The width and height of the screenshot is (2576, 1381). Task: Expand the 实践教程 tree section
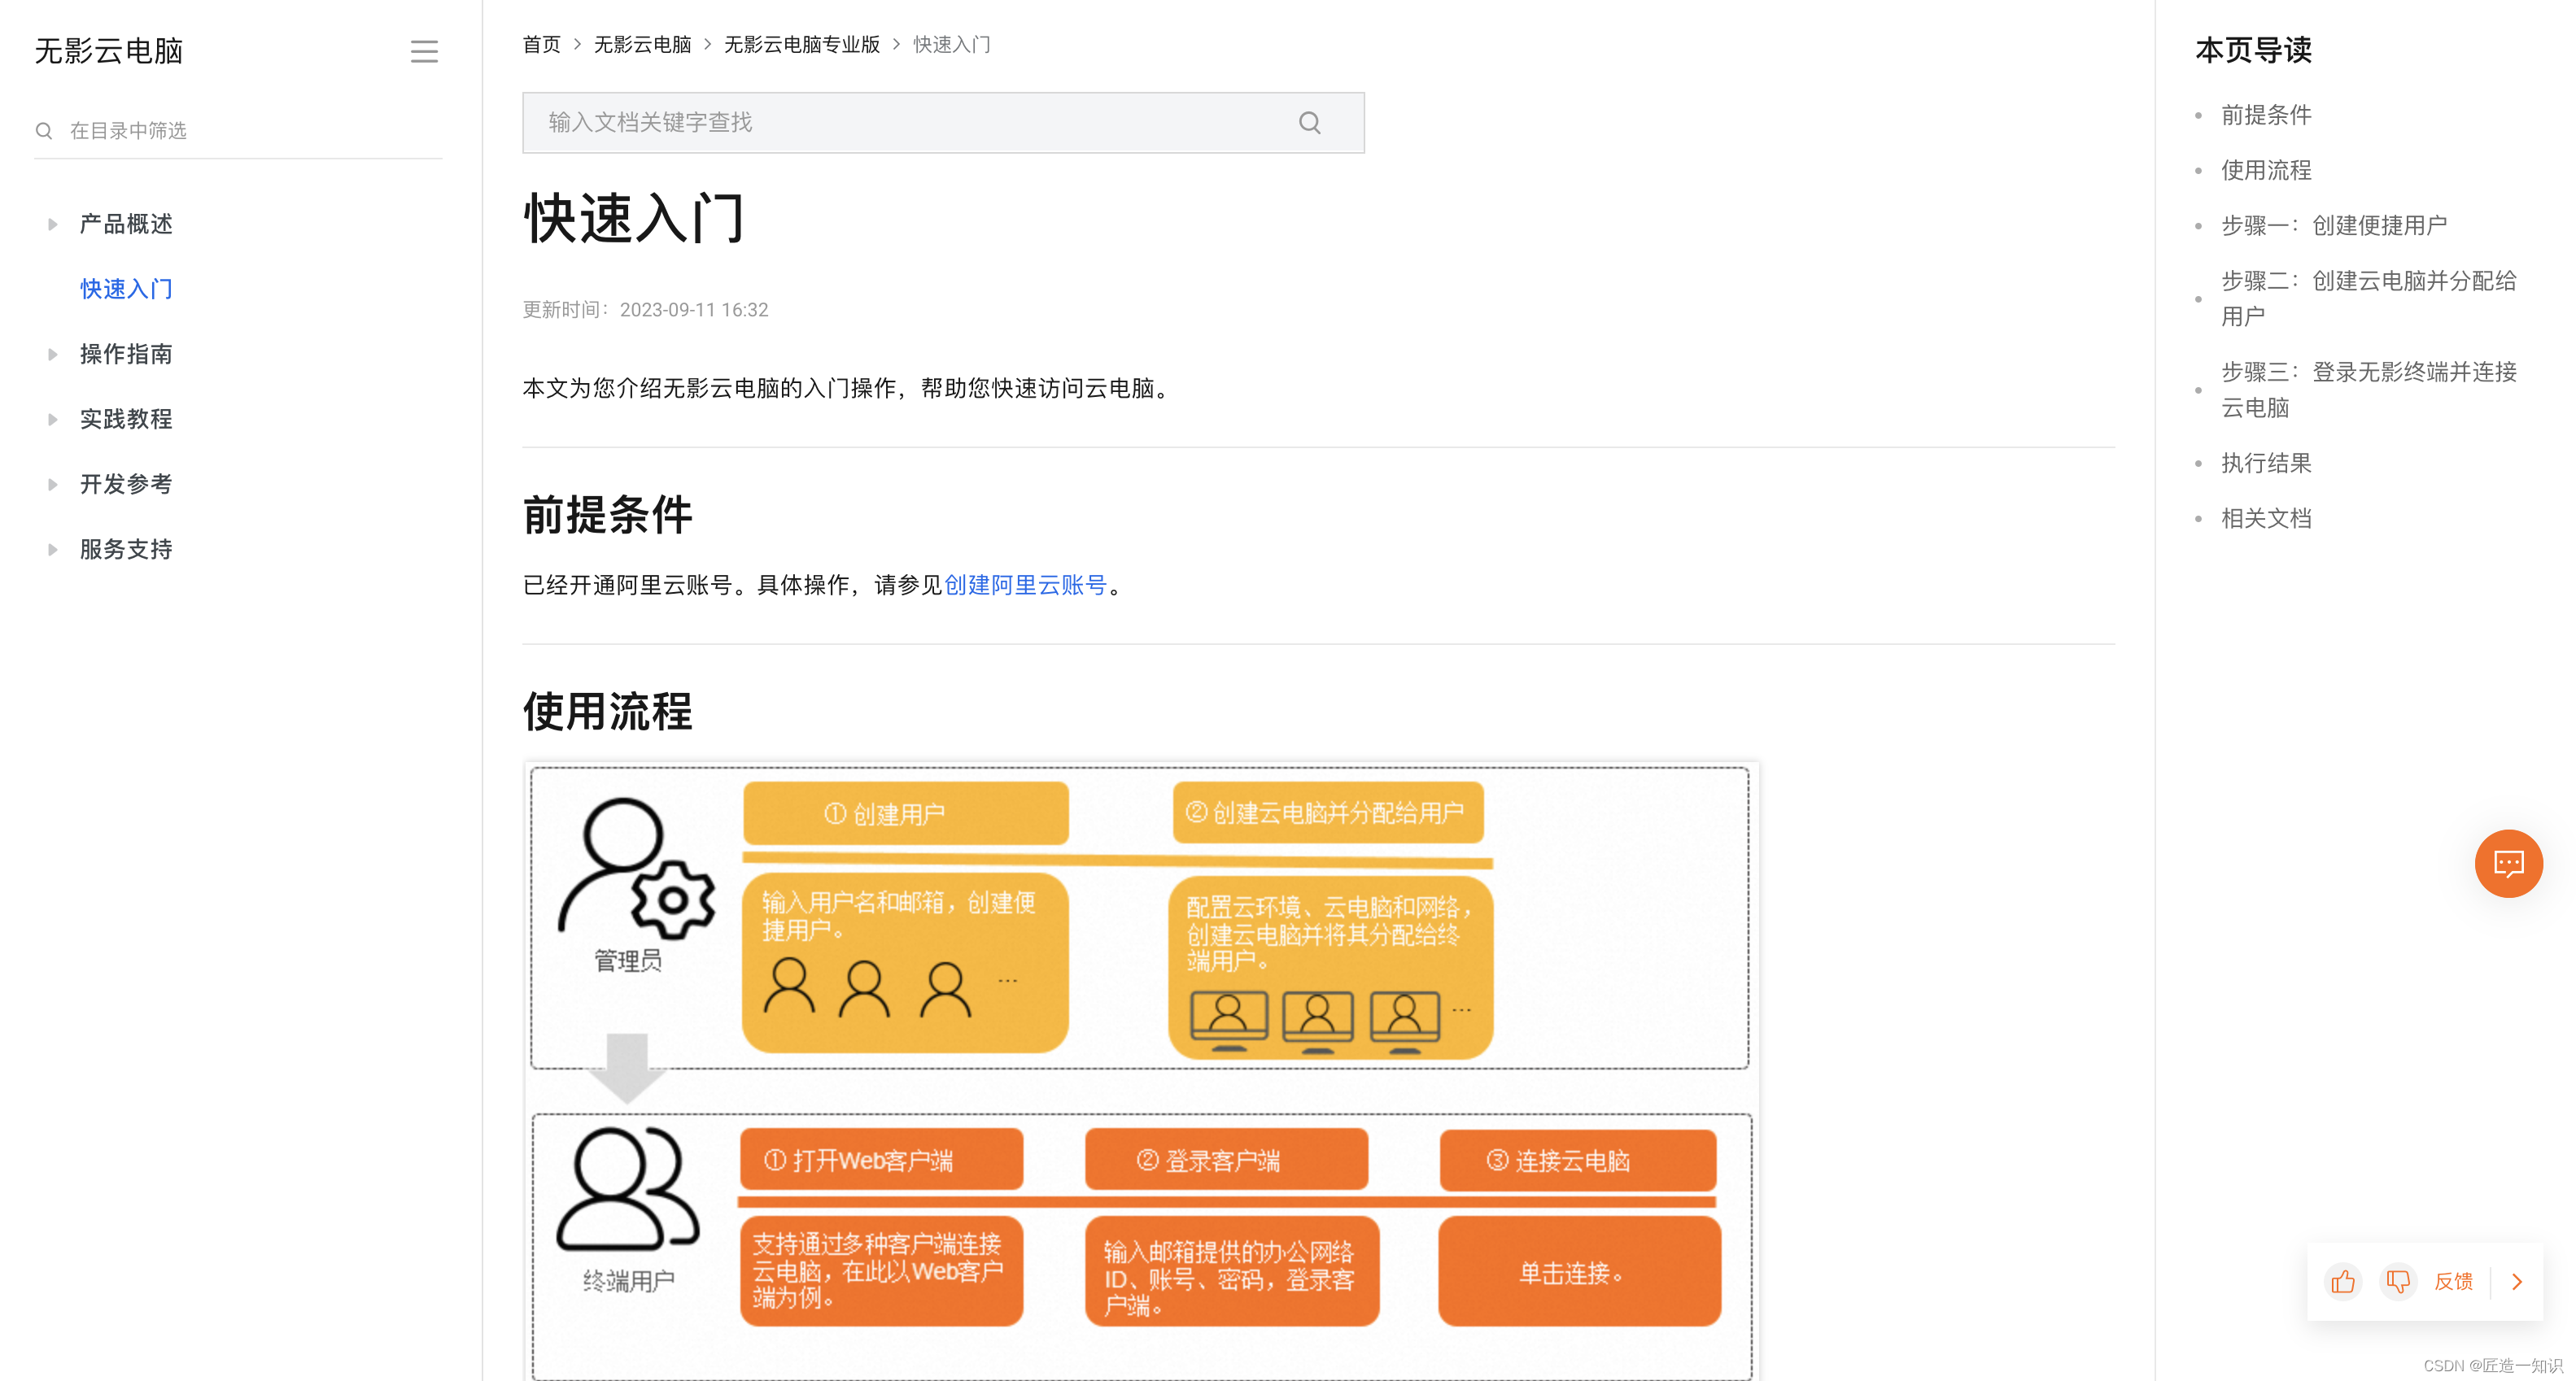coord(53,419)
